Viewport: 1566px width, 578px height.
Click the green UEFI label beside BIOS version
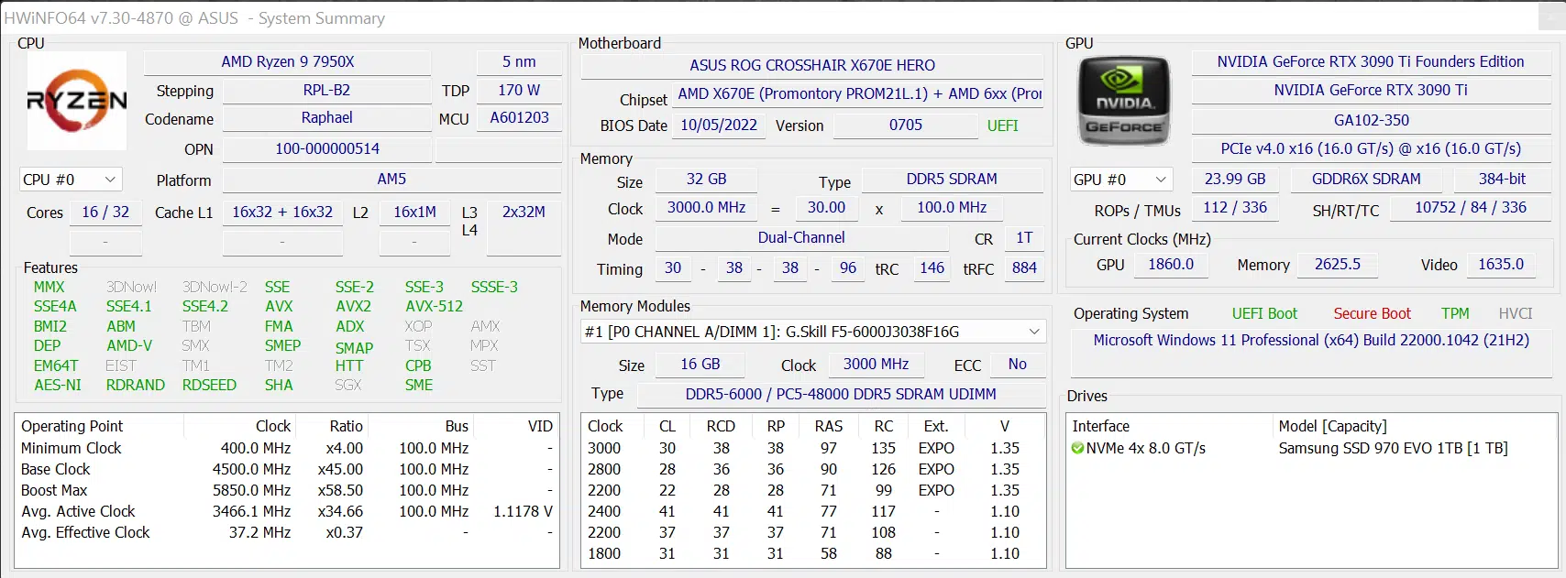tap(1002, 126)
